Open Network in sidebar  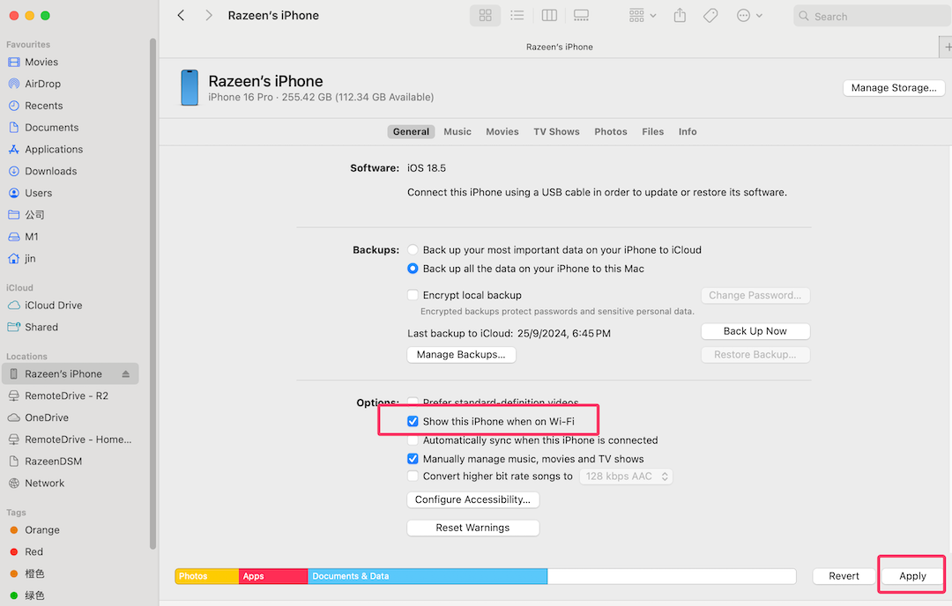[44, 484]
